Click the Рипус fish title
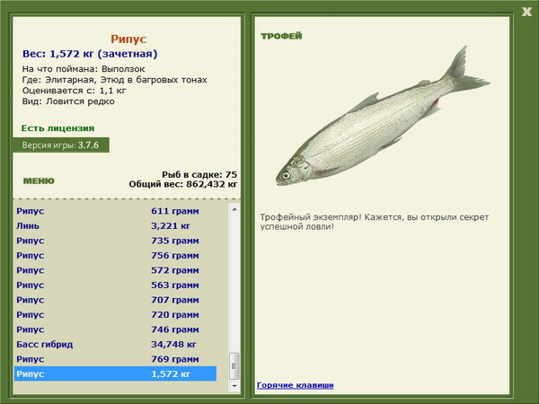 (128, 39)
